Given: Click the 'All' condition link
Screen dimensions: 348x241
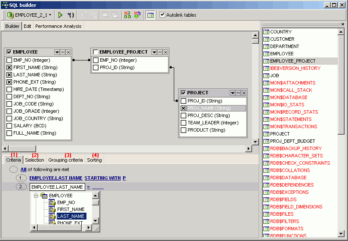Looking at the screenshot, I should [x=23, y=169].
